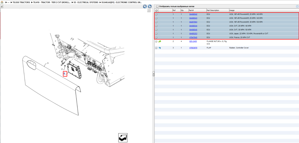This screenshot has height=143, width=299.
Task: Open part number link 825-2405
Action: click(x=193, y=41)
